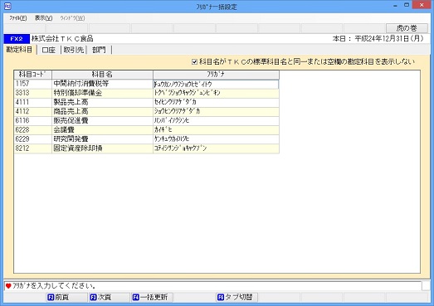Click the 虎の巻 button
Viewport: 434px width, 306px height.
click(407, 28)
